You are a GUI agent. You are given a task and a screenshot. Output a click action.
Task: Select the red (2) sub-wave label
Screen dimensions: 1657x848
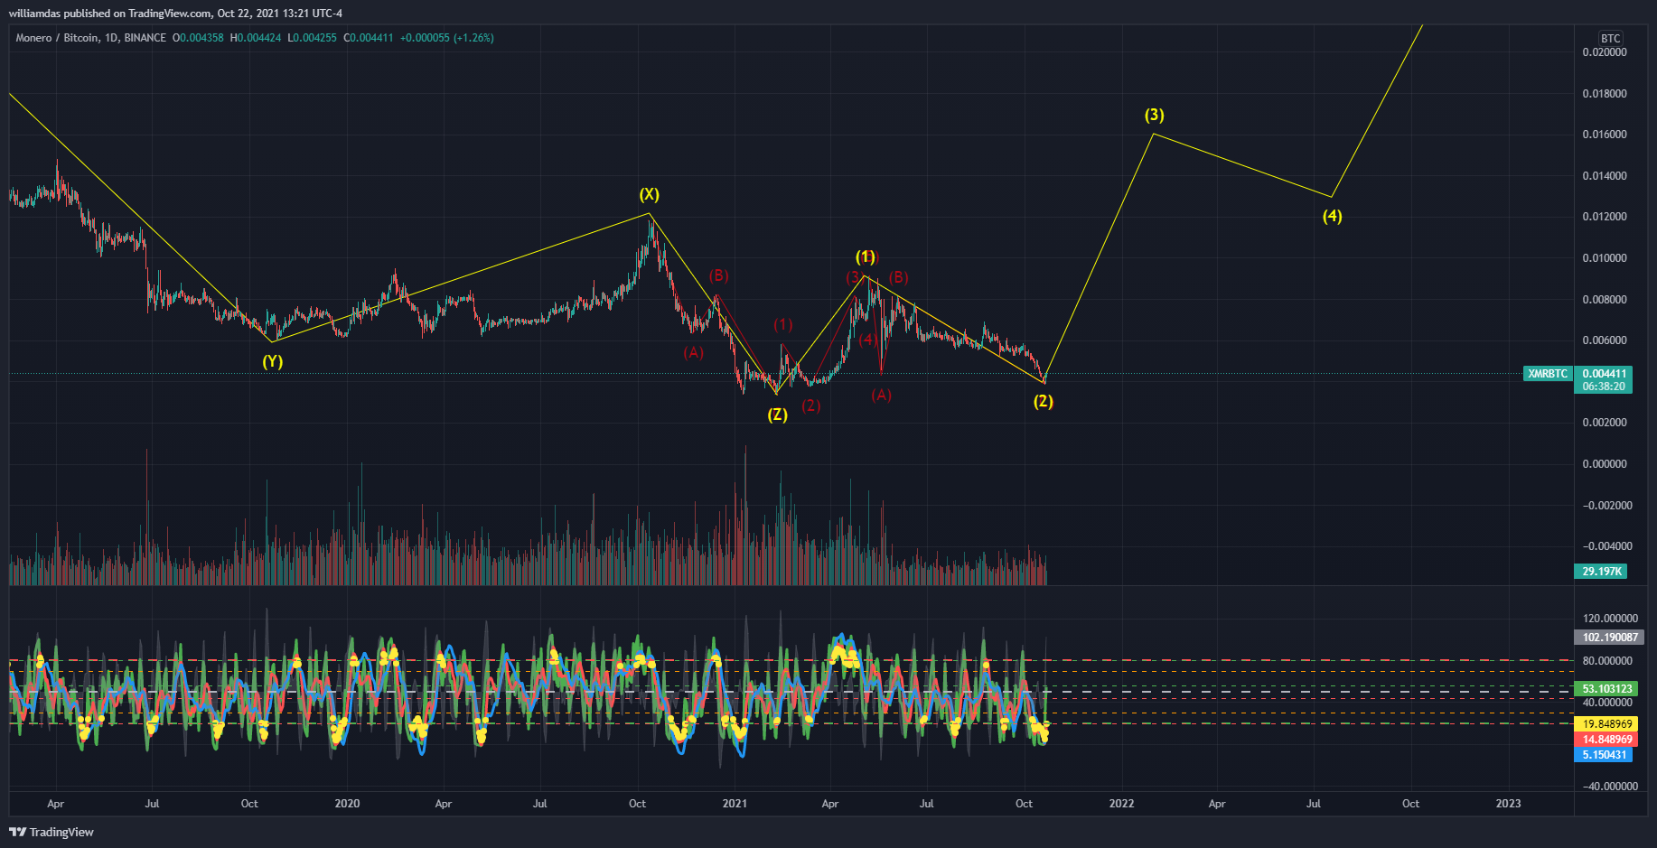pyautogui.click(x=811, y=406)
